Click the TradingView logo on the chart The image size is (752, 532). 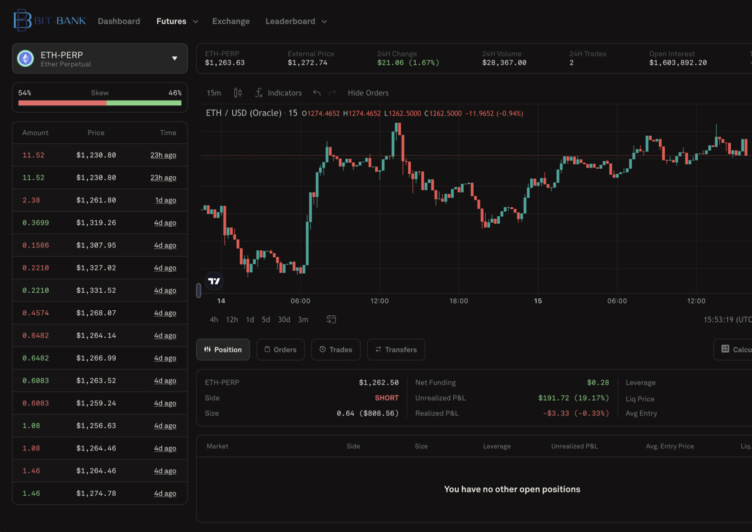214,280
